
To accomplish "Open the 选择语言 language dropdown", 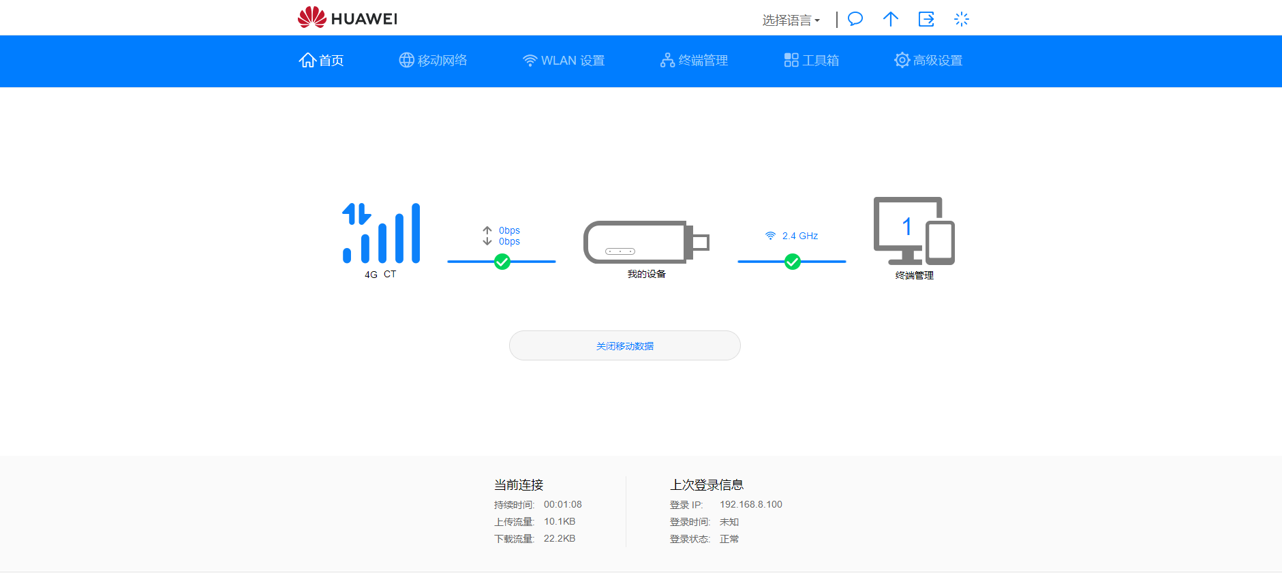I will pyautogui.click(x=791, y=20).
